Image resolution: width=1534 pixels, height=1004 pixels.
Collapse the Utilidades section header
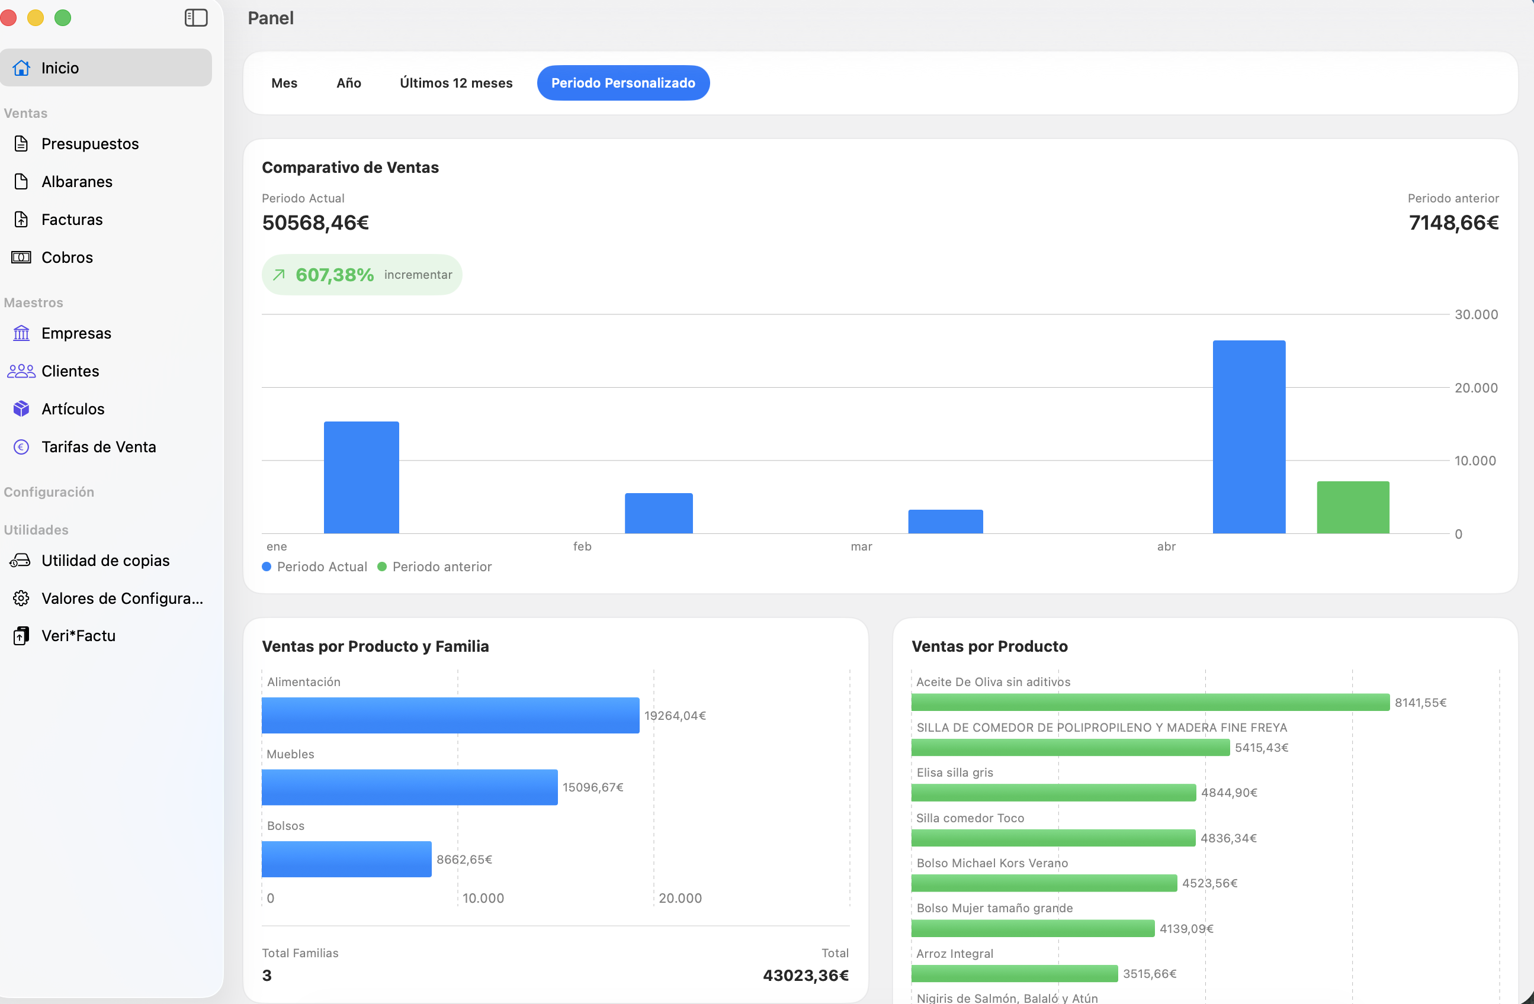click(x=36, y=530)
